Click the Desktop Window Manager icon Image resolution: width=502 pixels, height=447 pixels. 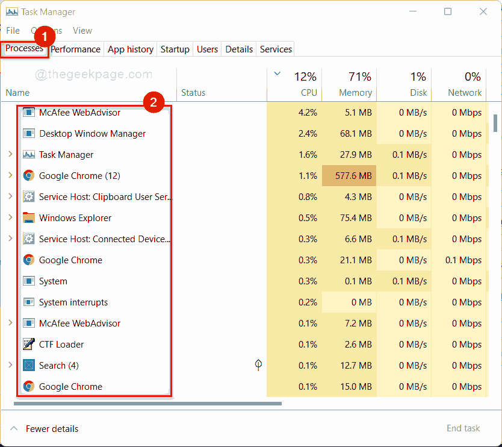[x=28, y=133]
